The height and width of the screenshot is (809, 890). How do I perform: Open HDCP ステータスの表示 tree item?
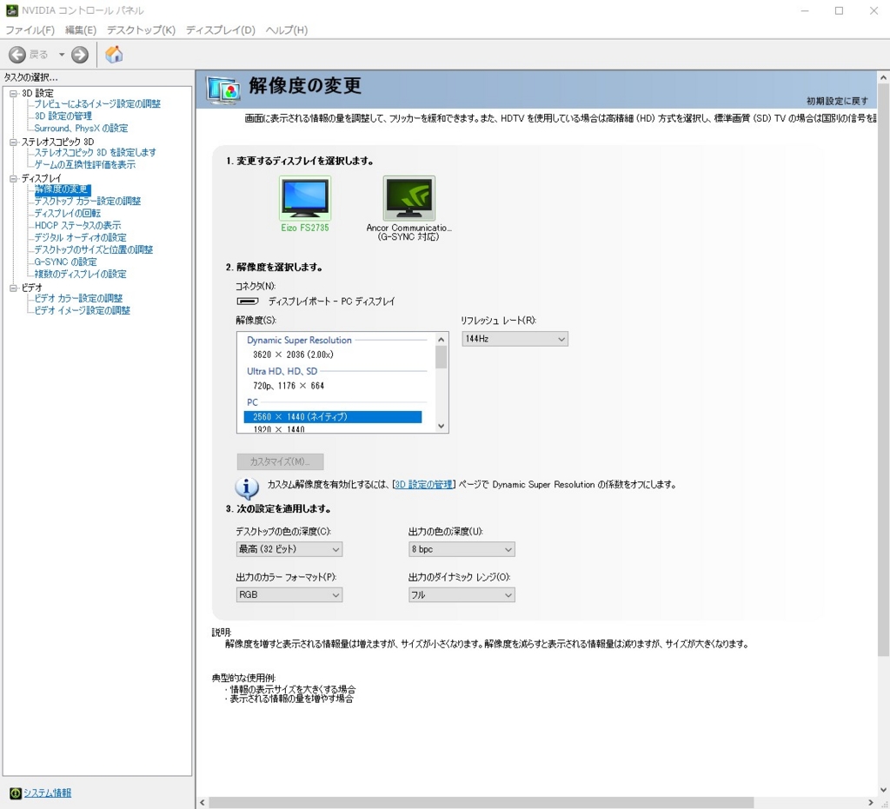77,225
